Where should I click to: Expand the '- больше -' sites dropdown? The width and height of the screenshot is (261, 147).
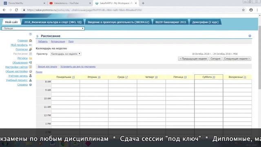click(x=43, y=29)
